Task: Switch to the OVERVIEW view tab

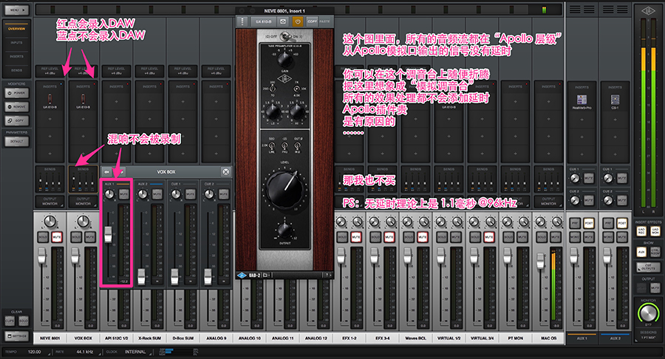Action: coord(16,29)
